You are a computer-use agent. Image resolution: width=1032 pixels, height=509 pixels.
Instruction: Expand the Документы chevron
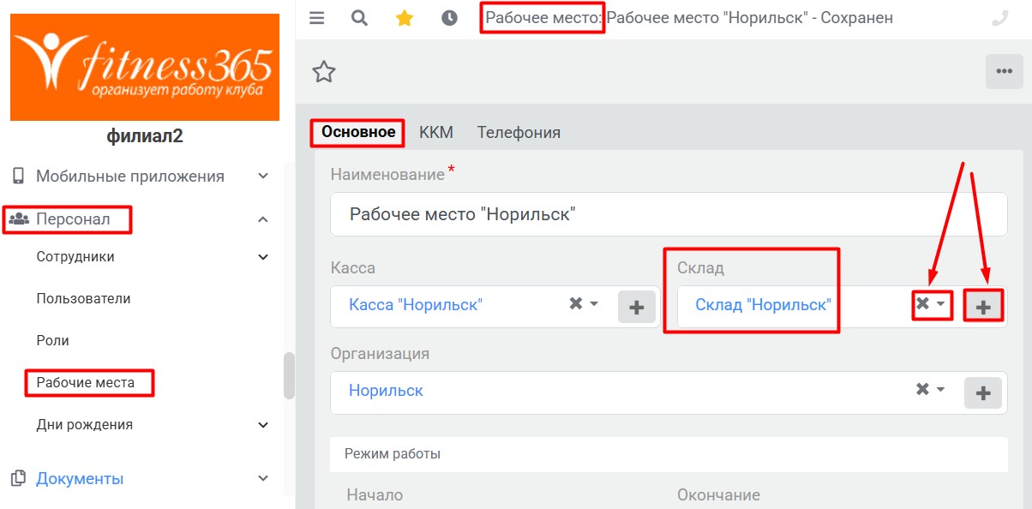pos(263,478)
